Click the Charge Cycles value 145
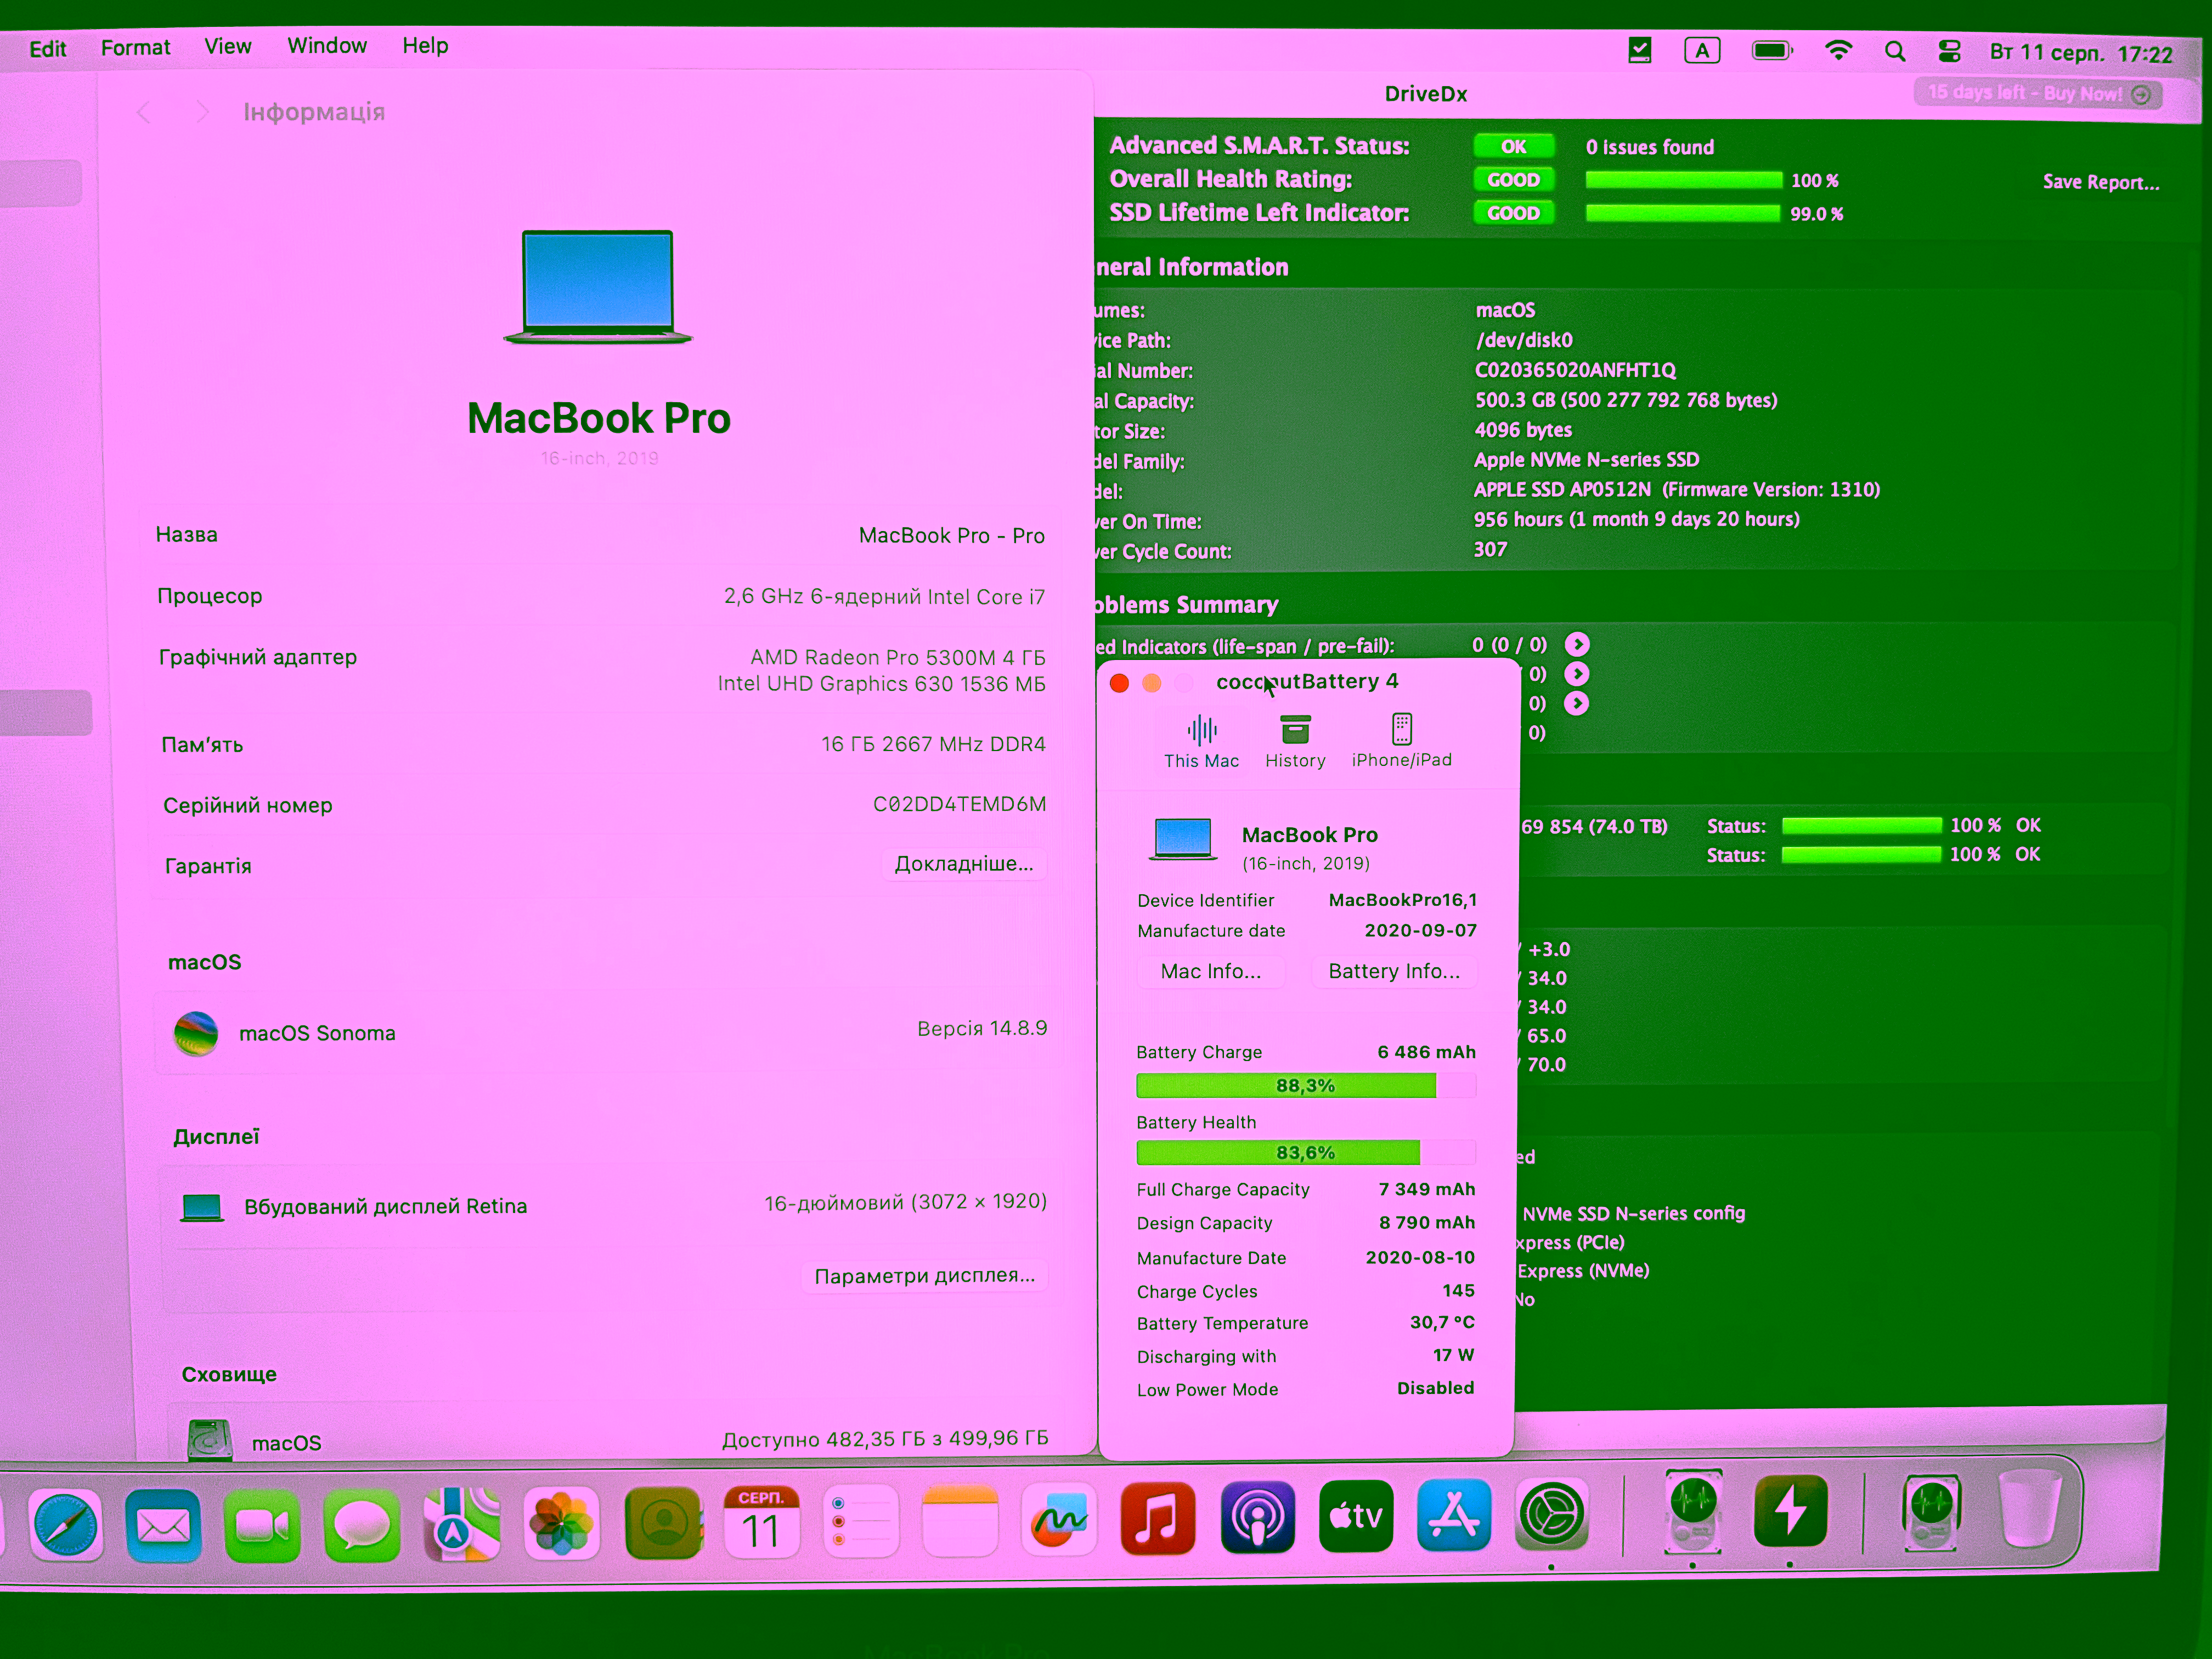Screen dimensions: 2212x1659 coord(1458,1291)
